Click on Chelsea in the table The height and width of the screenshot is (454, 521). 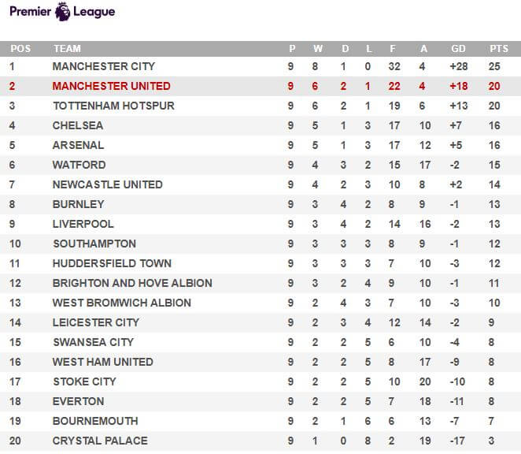78,125
